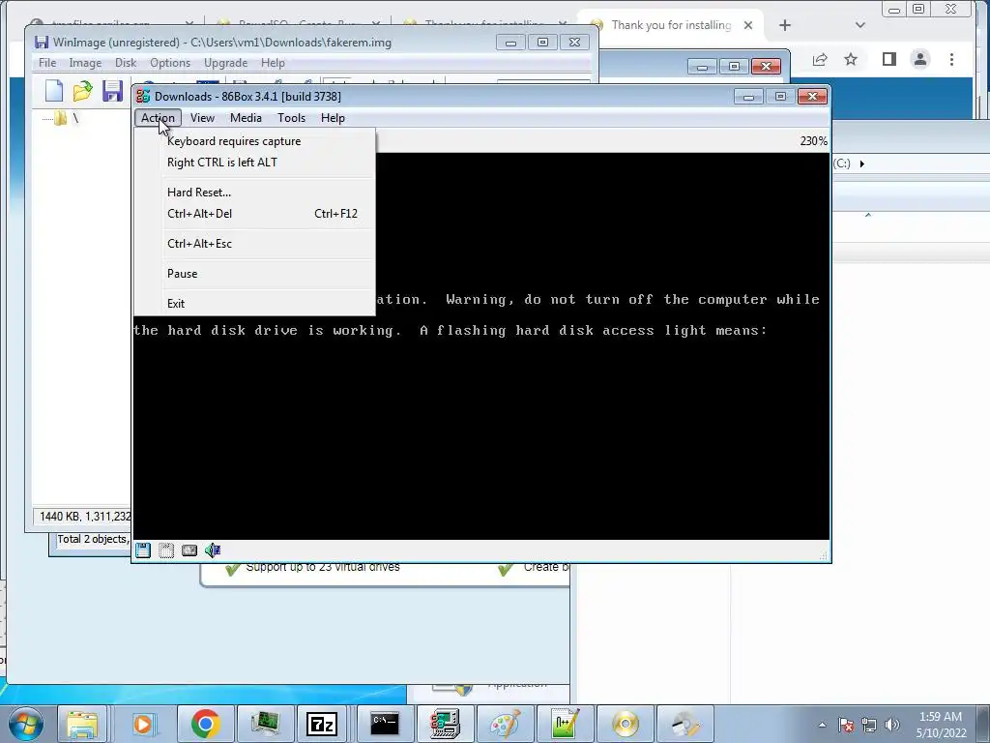Open 7-Zip from the taskbar
990x743 pixels.
[321, 724]
